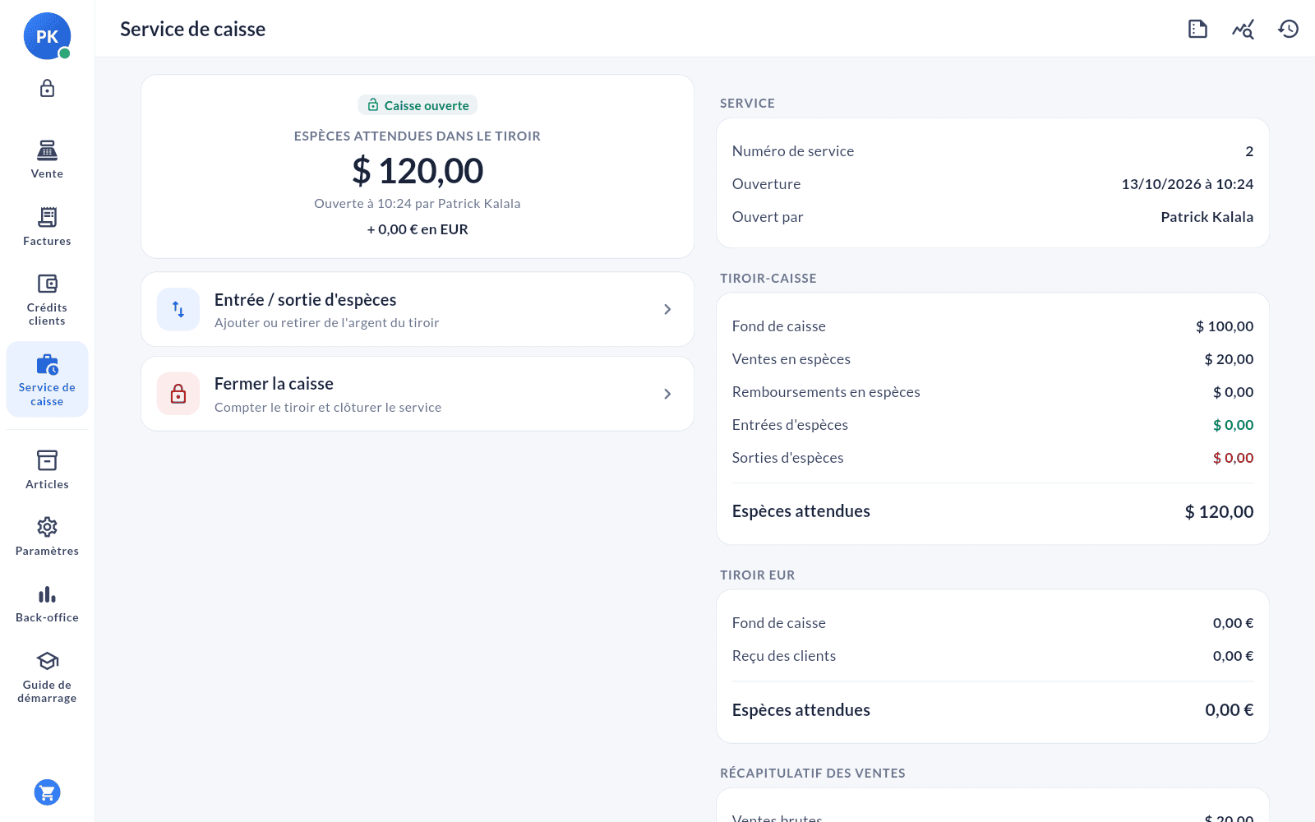The width and height of the screenshot is (1315, 822).
Task: Open the service history clock icon
Action: click(x=1288, y=29)
